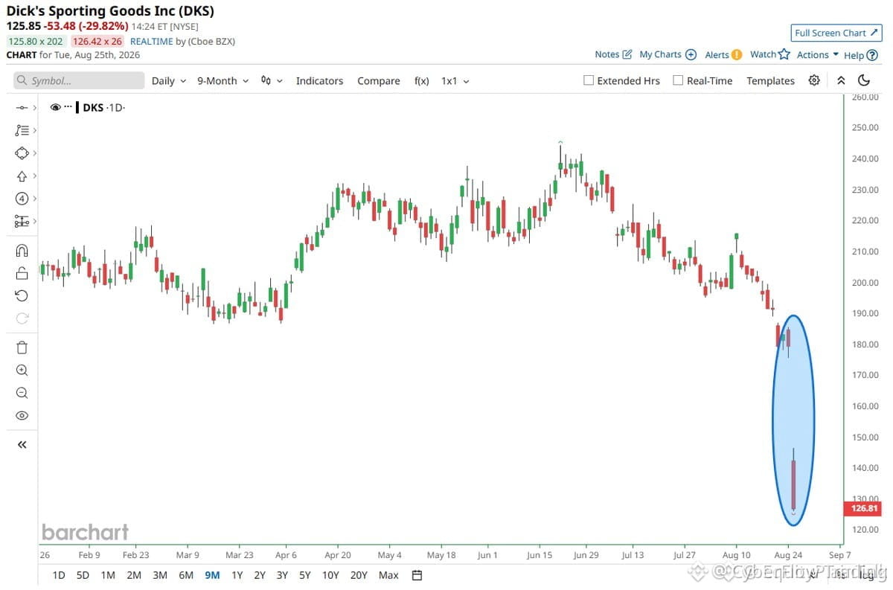Open the 1x1 grid layout dropdown
Image resolution: width=893 pixels, height=590 pixels.
(x=455, y=80)
